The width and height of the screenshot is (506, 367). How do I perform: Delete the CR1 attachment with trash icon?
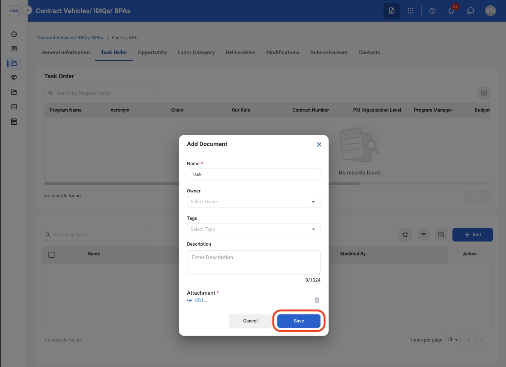click(317, 300)
